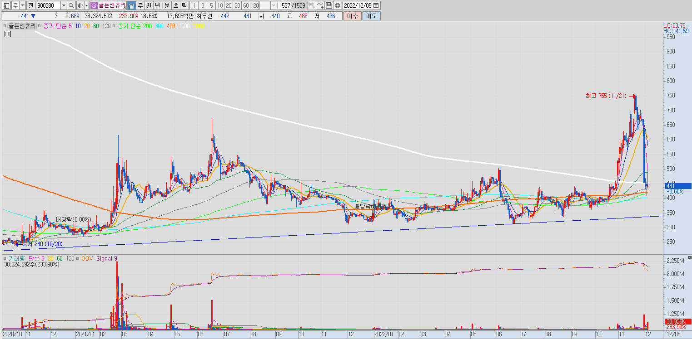Click the purple 증 margin badge icon
Viewport: 692px width, 339px height.
(94, 5)
